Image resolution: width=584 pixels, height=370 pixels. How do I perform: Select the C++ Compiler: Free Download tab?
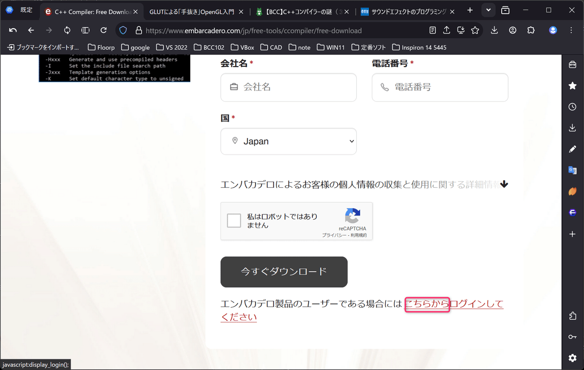pos(91,11)
